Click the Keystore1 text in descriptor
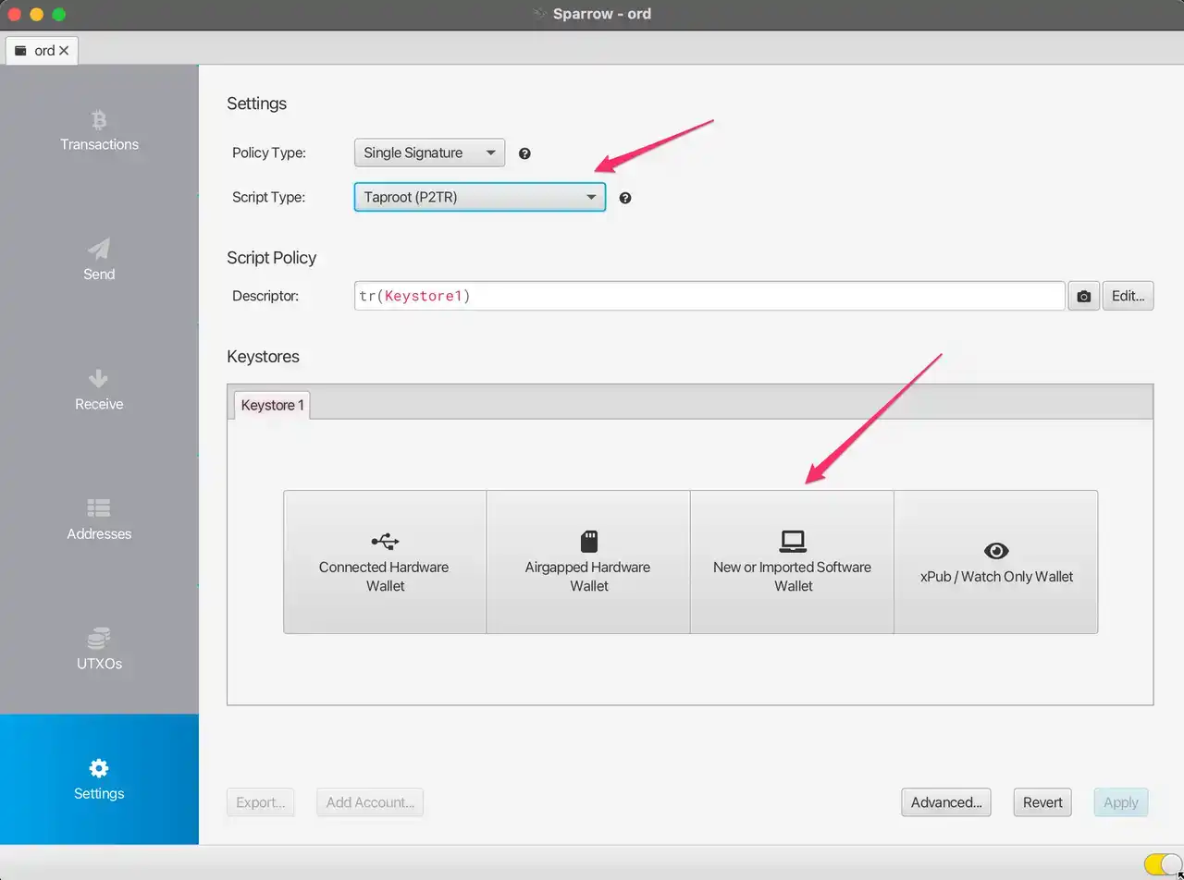1184x880 pixels. (424, 297)
